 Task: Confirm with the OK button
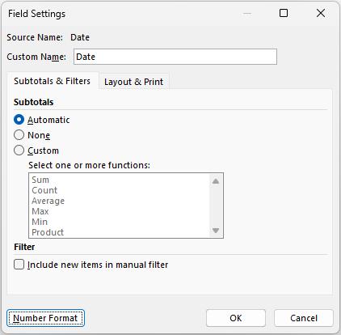[236, 318]
